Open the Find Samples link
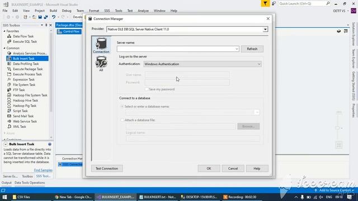This screenshot has height=201, width=358. point(43,170)
